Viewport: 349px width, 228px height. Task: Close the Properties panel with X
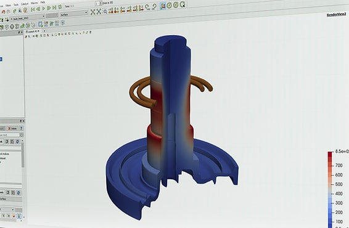pyautogui.click(x=23, y=121)
